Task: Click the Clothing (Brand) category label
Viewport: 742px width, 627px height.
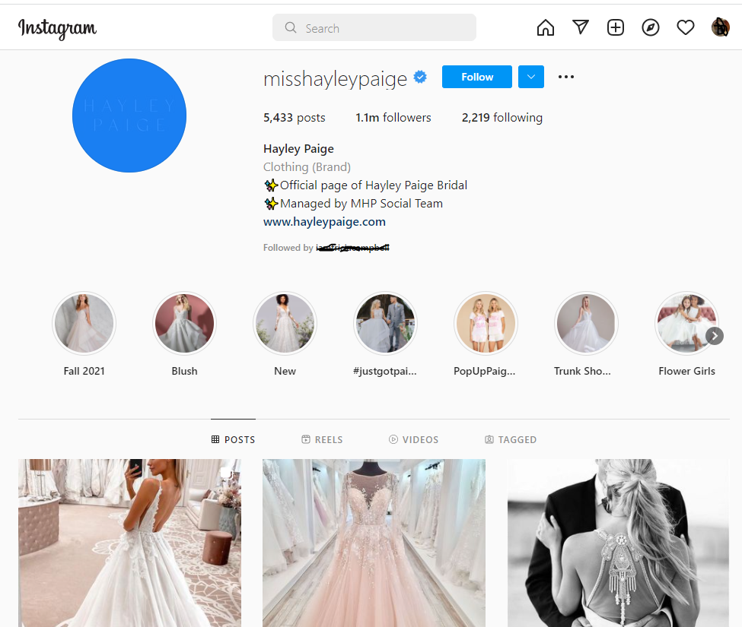Action: [307, 166]
